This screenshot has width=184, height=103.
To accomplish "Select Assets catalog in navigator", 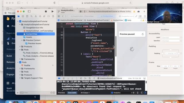I will point(29,37).
